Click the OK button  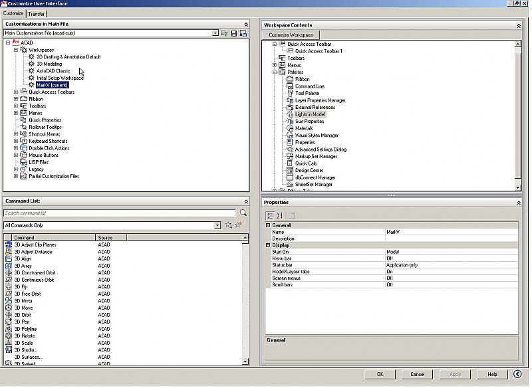[379, 374]
